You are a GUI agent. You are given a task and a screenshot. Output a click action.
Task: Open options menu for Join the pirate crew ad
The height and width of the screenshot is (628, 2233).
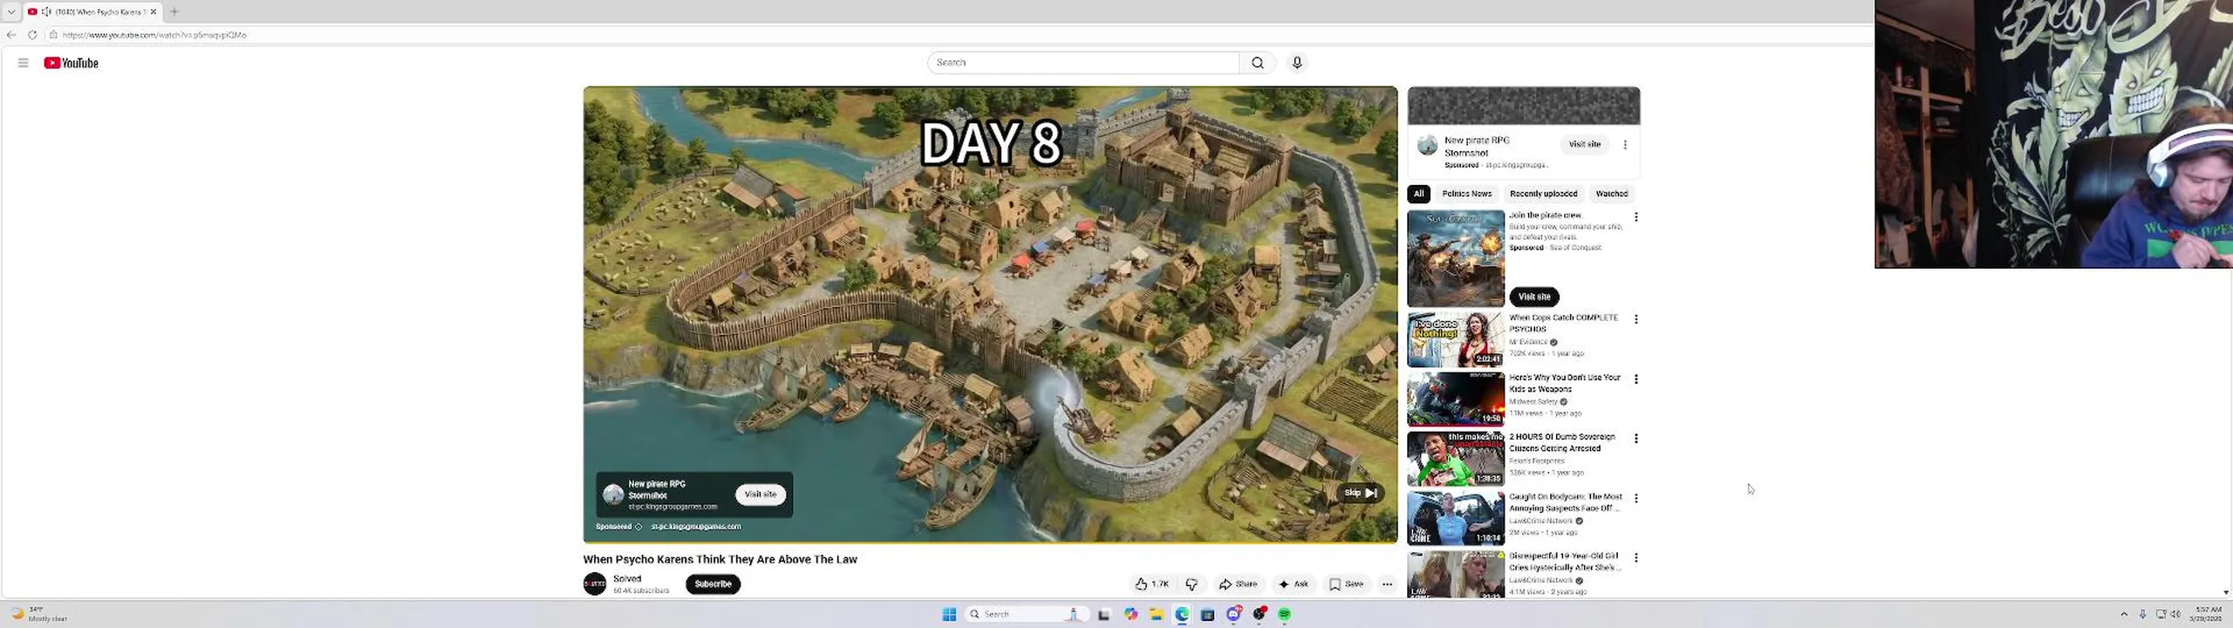point(1636,216)
